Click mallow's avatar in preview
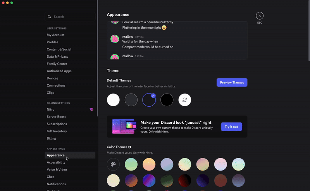This screenshot has height=191, width=310. pyautogui.click(x=114, y=39)
